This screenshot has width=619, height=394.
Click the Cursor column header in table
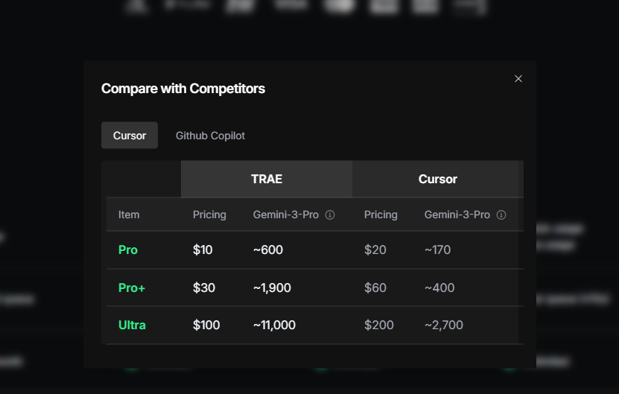[x=437, y=179]
